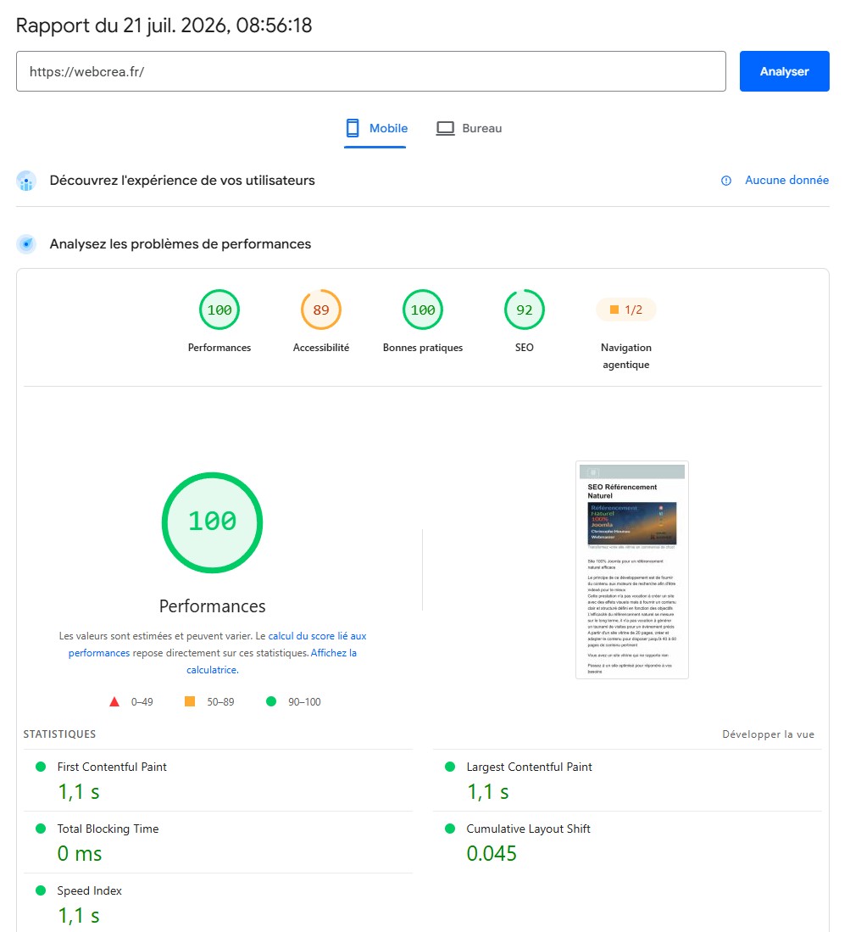The width and height of the screenshot is (850, 932).
Task: Open the Navigation agentique 1/2 badge
Action: point(625,310)
